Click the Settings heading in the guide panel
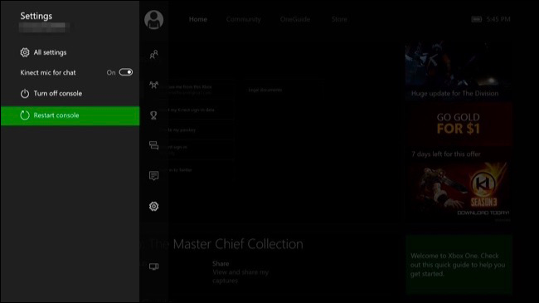539x303 pixels. click(x=36, y=16)
